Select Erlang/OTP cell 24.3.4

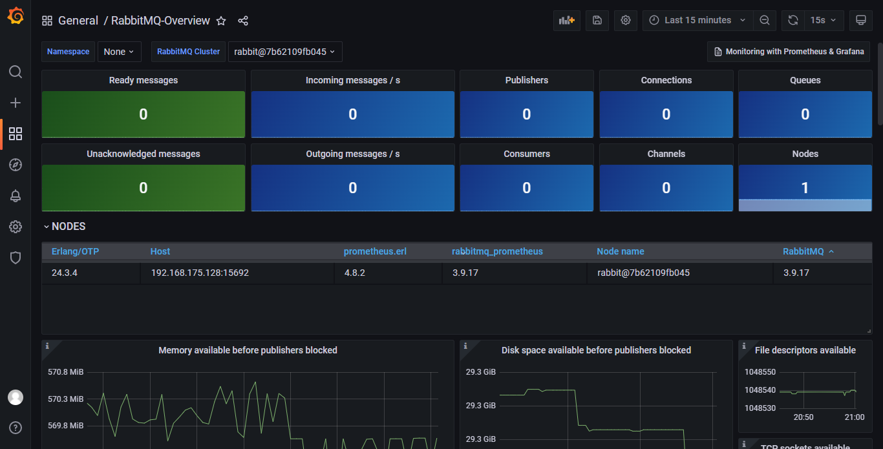[91, 273]
